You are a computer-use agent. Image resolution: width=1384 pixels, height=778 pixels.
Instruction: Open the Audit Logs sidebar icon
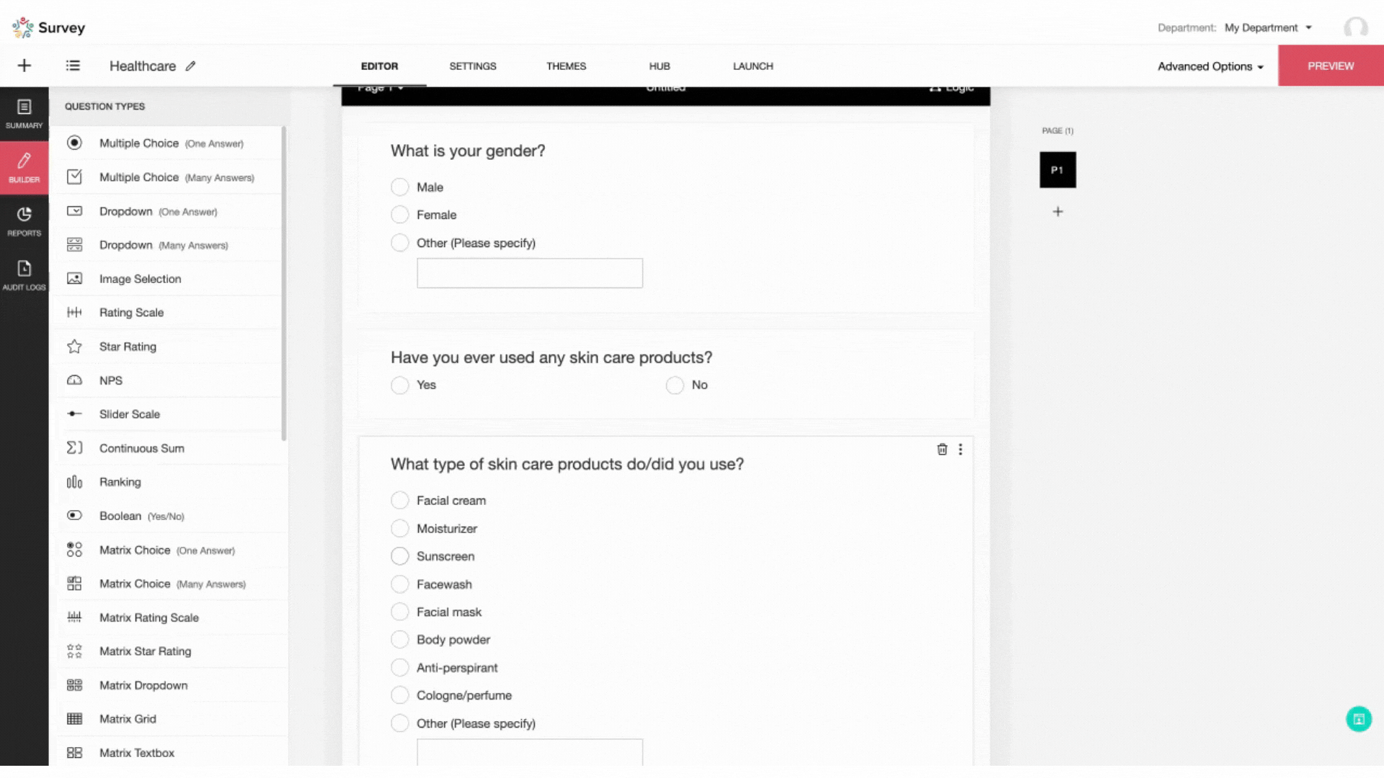pos(24,275)
